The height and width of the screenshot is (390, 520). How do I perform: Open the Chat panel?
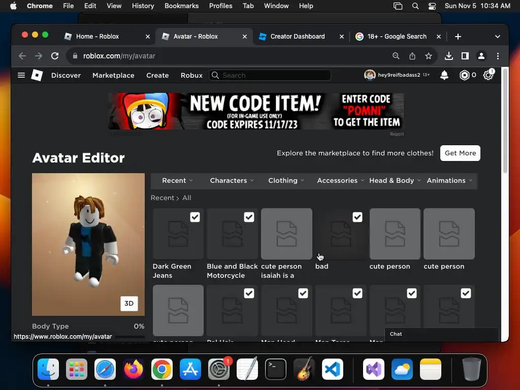pyautogui.click(x=442, y=334)
